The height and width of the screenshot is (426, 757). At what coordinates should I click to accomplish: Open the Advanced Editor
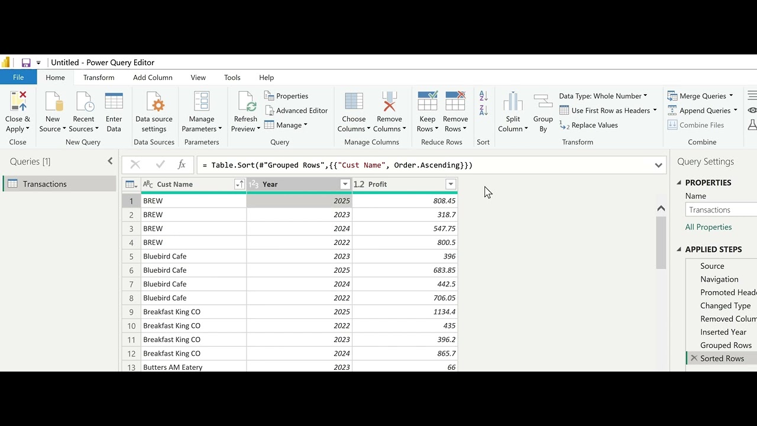[x=296, y=111]
